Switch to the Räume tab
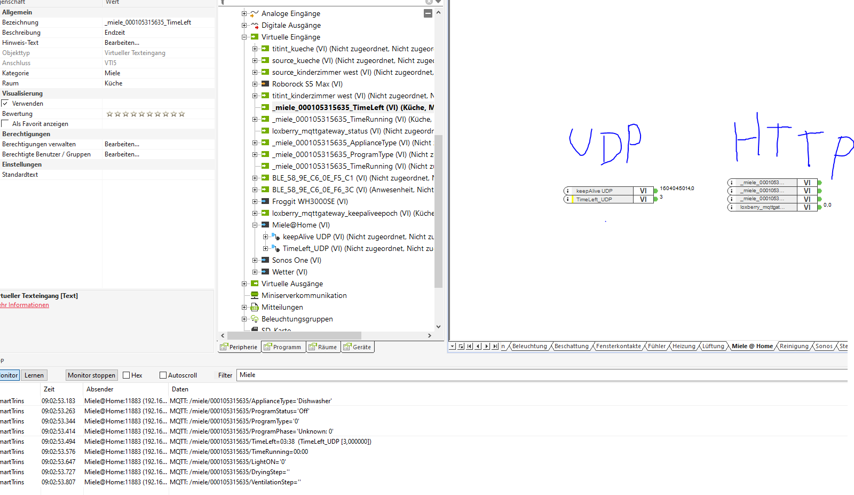 (x=323, y=347)
